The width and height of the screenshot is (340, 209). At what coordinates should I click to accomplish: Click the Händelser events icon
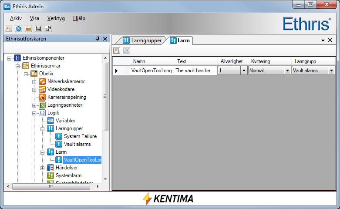tap(50, 168)
